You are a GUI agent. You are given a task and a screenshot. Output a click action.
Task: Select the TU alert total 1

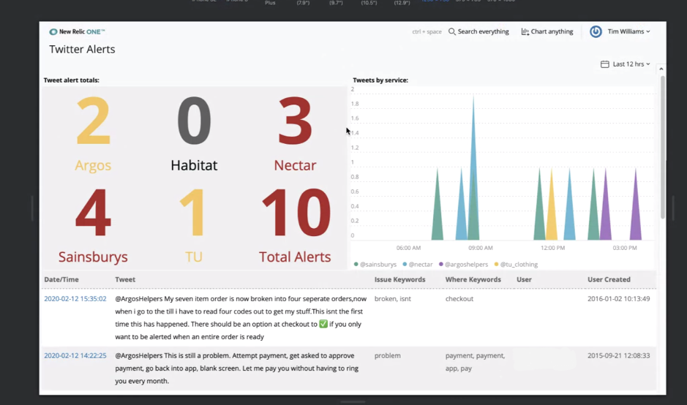193,212
